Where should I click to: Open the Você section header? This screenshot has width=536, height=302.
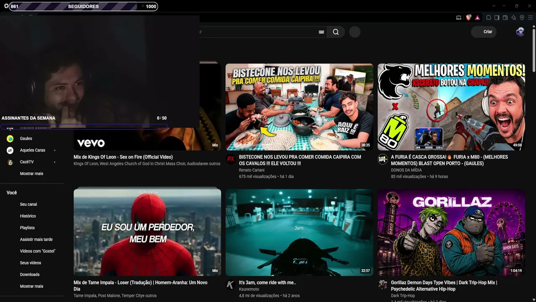coord(12,193)
